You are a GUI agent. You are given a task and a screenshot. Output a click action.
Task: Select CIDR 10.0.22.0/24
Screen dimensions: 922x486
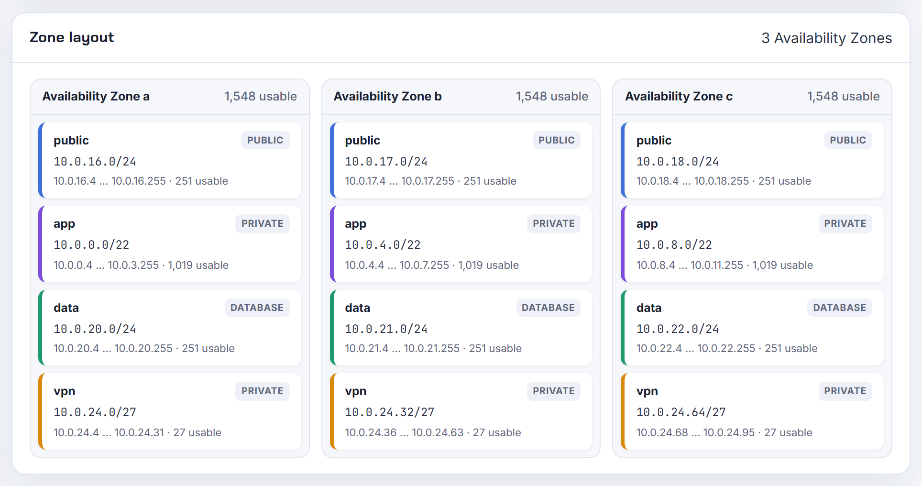point(678,329)
